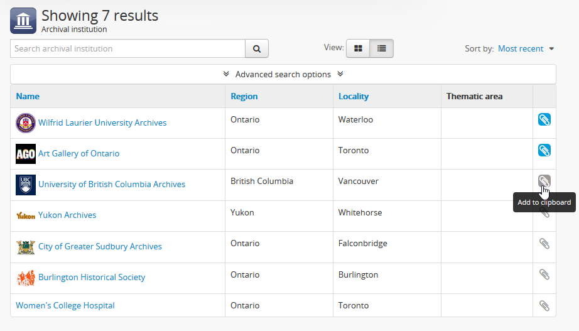The width and height of the screenshot is (579, 331).
Task: Focus the Search archival institution field
Action: 127,48
